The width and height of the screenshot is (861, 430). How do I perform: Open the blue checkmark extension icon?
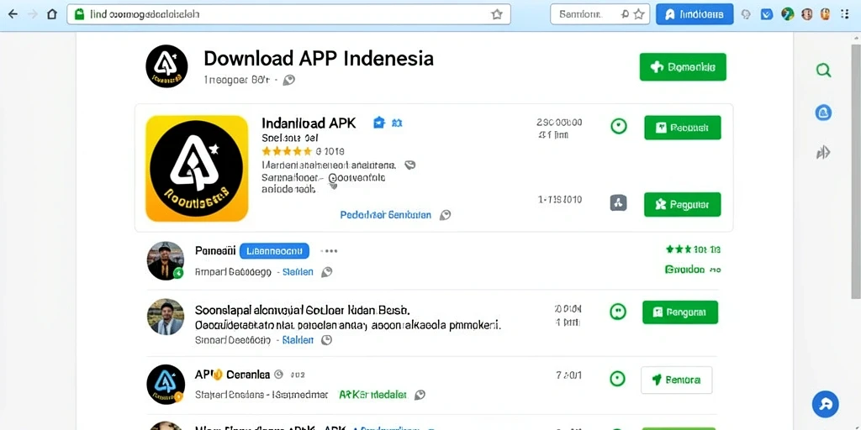coord(767,15)
